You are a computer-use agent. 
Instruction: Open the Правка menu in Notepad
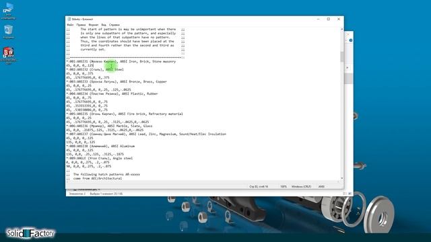81,25
